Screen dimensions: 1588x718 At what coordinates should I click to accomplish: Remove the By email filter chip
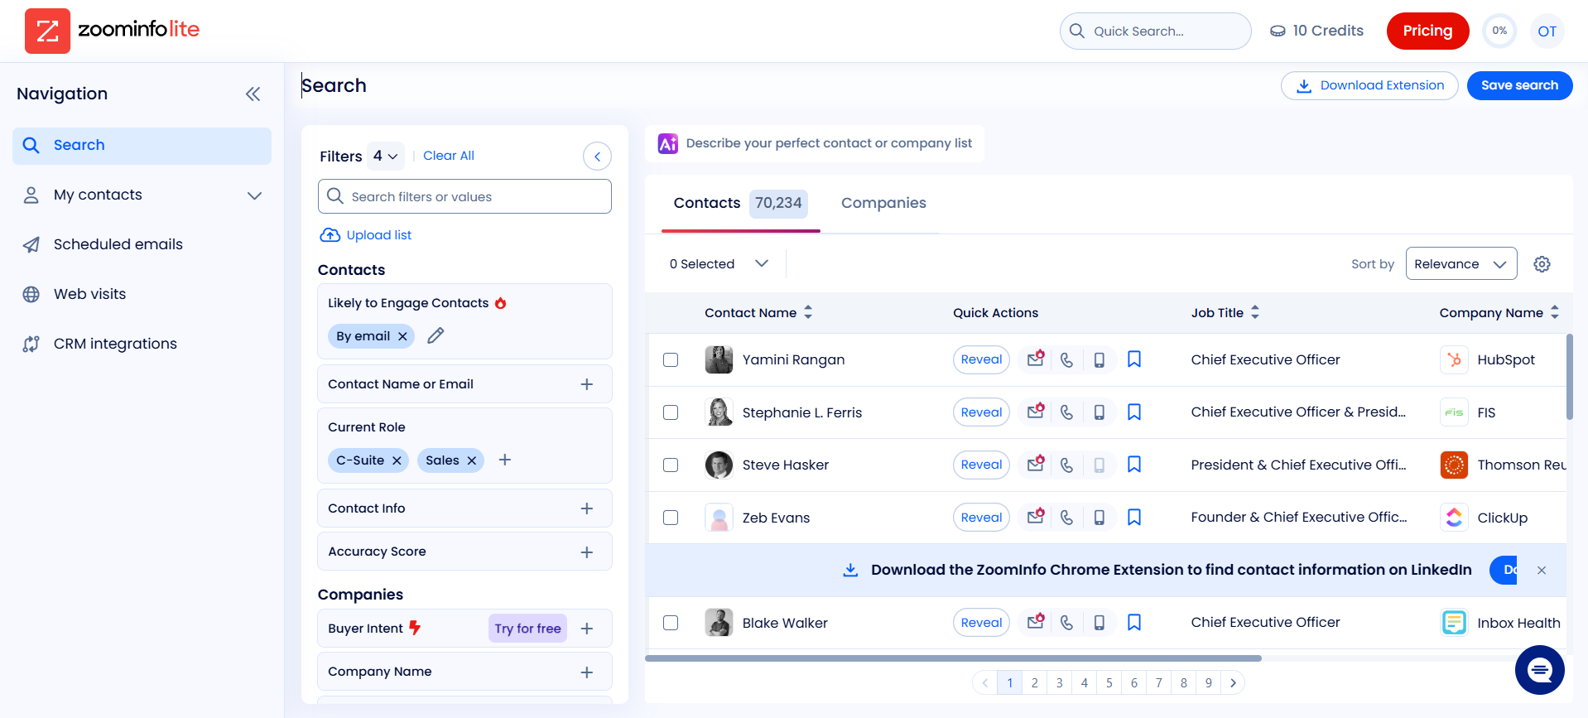[402, 336]
